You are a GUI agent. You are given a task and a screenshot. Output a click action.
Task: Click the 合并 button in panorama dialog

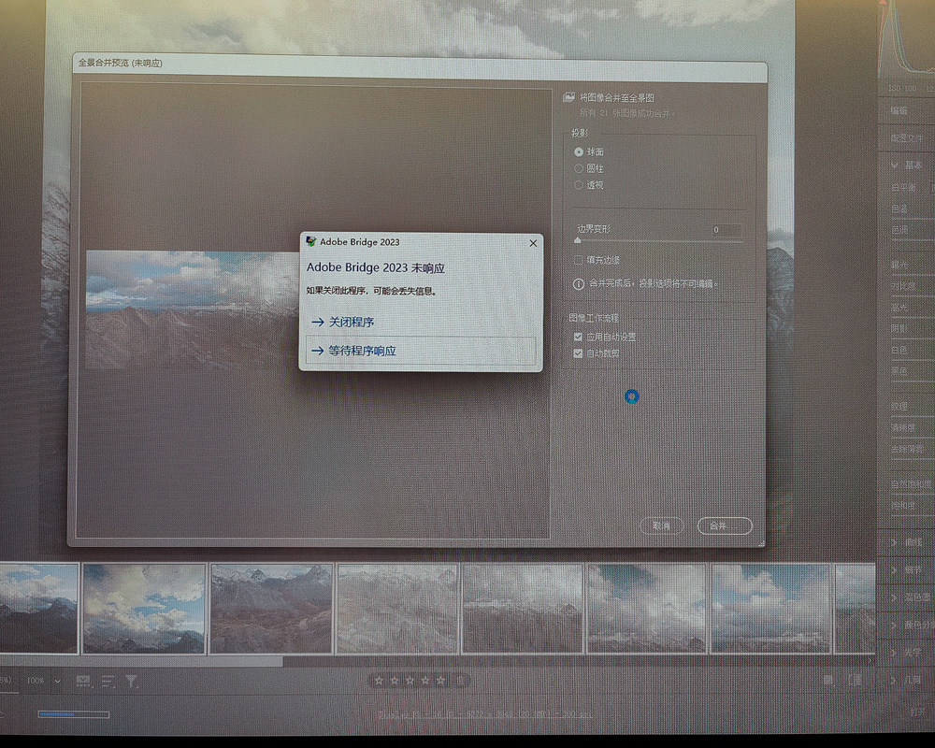(x=725, y=526)
